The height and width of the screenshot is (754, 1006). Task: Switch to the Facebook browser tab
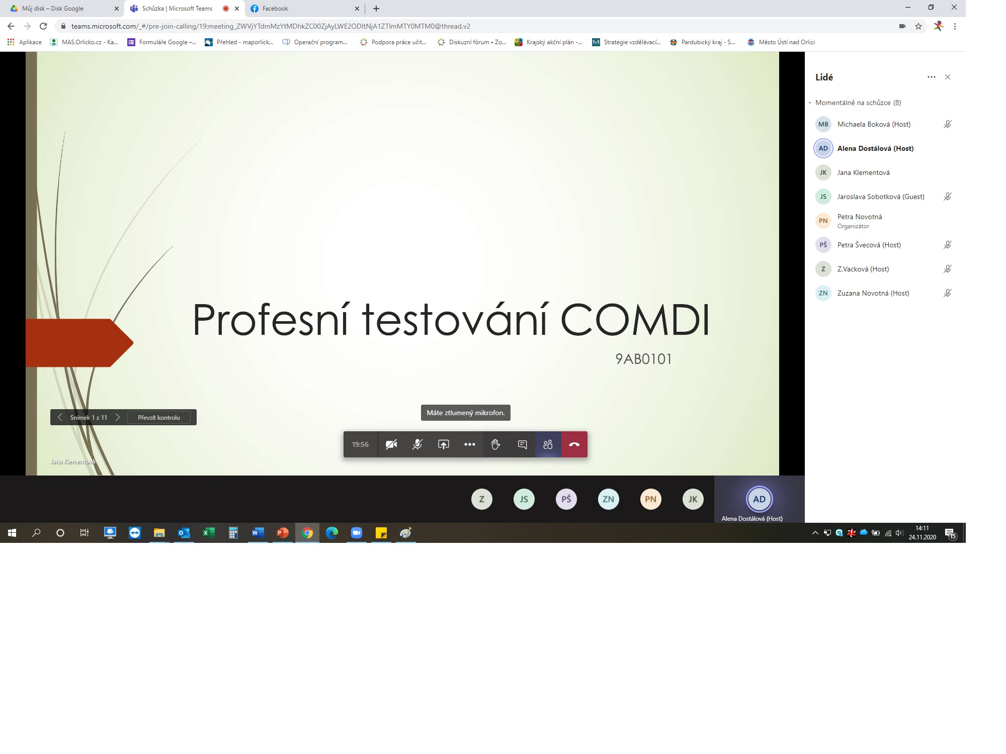275,9
